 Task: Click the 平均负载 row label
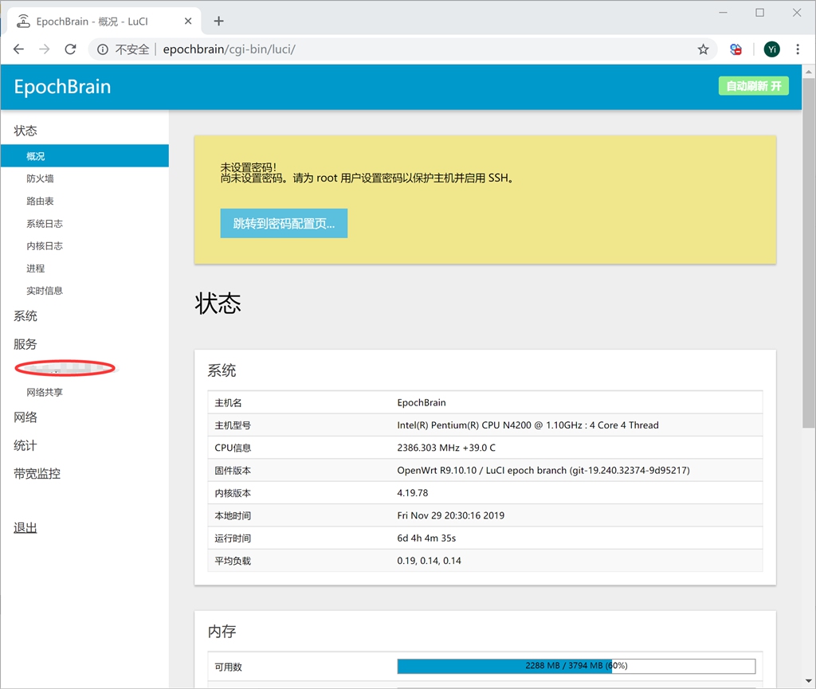click(x=233, y=561)
